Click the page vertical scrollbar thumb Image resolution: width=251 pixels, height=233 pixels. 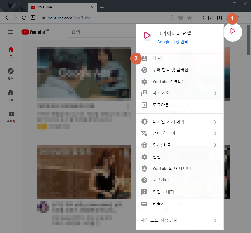coord(248,40)
